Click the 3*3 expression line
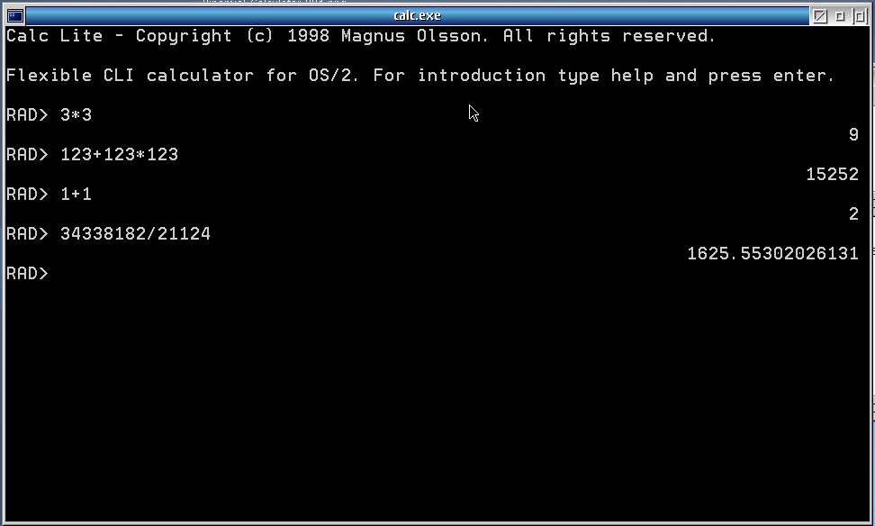The height and width of the screenshot is (526, 875). 76,115
